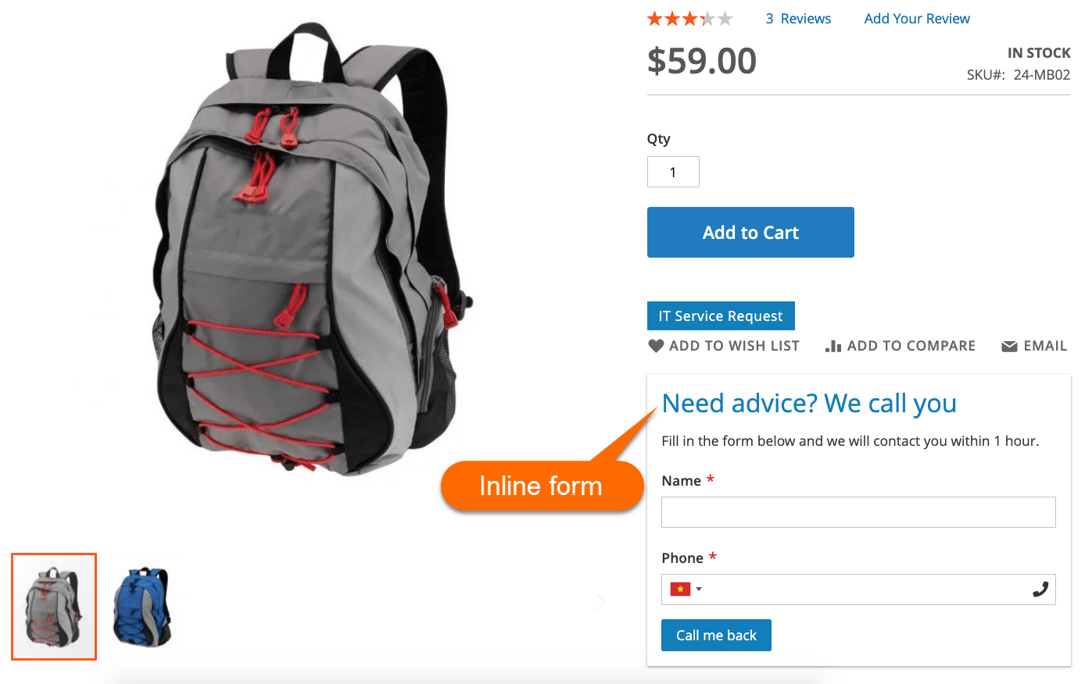Click Add Your Review link
The width and height of the screenshot is (1085, 684).
pyautogui.click(x=917, y=19)
